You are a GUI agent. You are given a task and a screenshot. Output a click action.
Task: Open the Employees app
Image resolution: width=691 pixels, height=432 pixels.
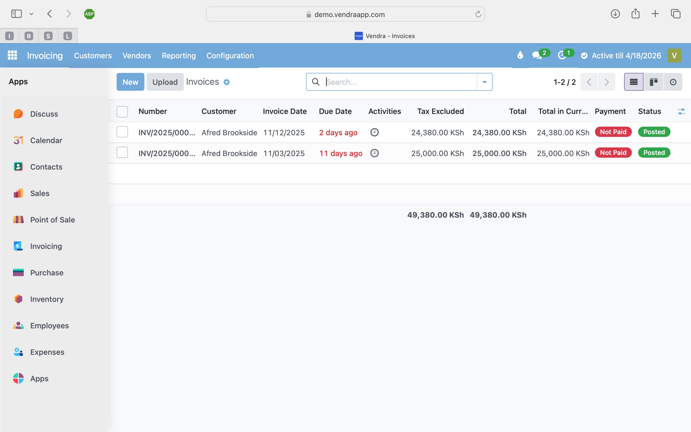pos(49,325)
